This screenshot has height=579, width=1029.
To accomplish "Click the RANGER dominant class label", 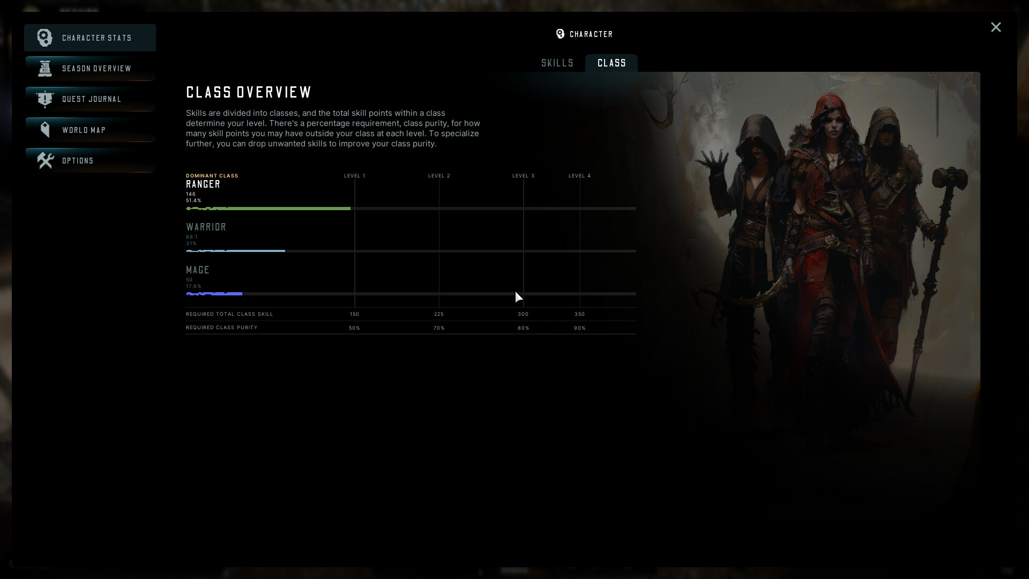I will click(x=203, y=184).
